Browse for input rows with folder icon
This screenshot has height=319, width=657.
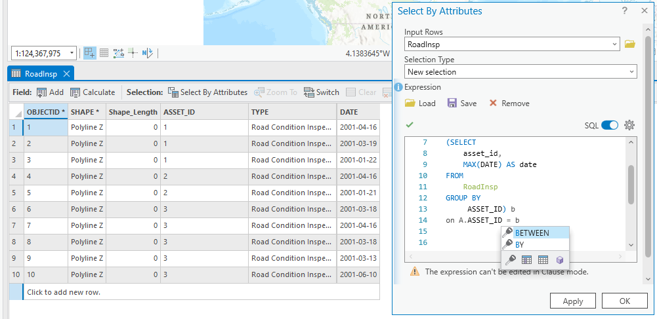(x=630, y=45)
